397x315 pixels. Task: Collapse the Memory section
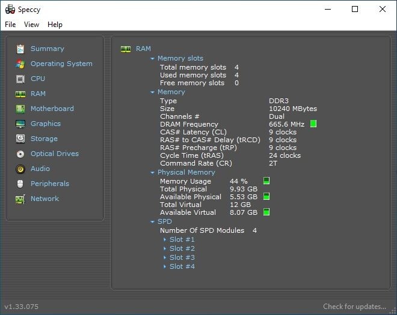(x=152, y=92)
